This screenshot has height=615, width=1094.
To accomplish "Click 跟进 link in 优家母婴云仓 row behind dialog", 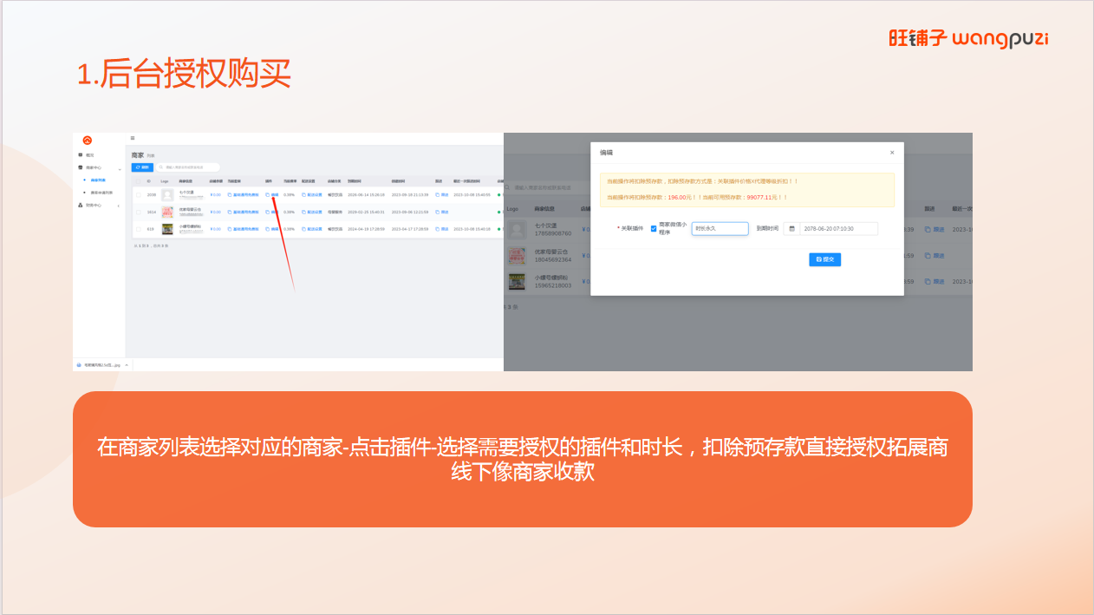I will click(939, 256).
